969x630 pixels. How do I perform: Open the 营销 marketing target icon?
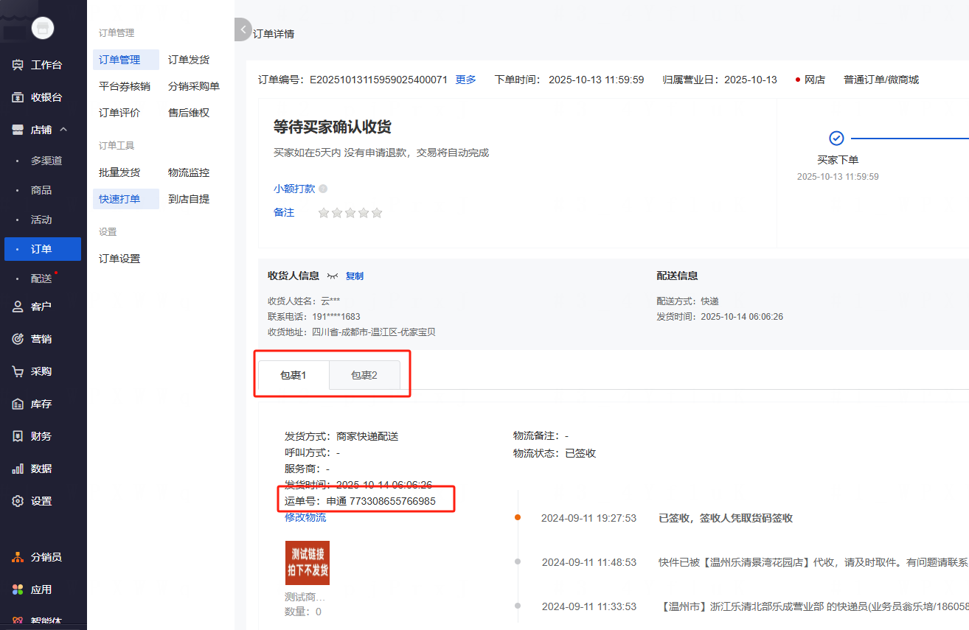pos(18,339)
